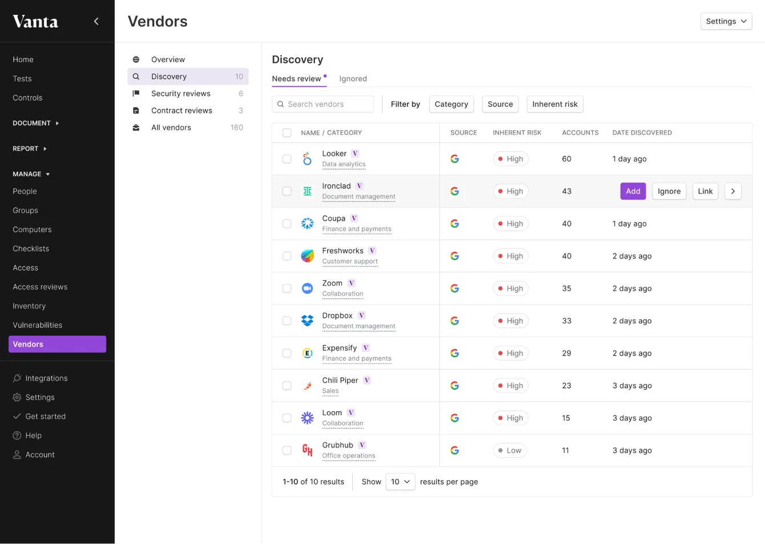Click the Google source icon for Grubhub

click(x=454, y=450)
